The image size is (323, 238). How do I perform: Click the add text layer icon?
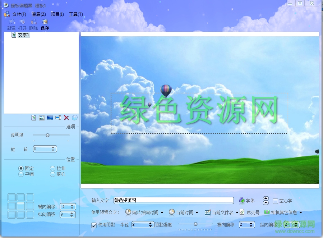(34, 118)
